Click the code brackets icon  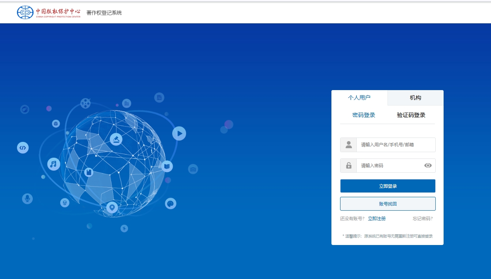(x=23, y=148)
